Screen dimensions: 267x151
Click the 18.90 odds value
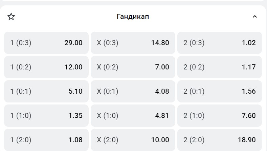[247, 140]
